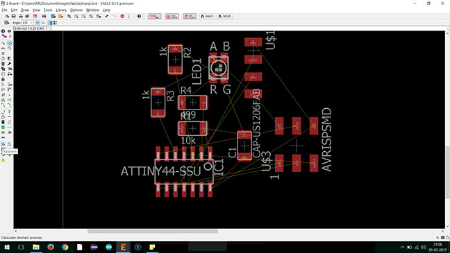Open the Options menu
450x253 pixels.
[76, 10]
